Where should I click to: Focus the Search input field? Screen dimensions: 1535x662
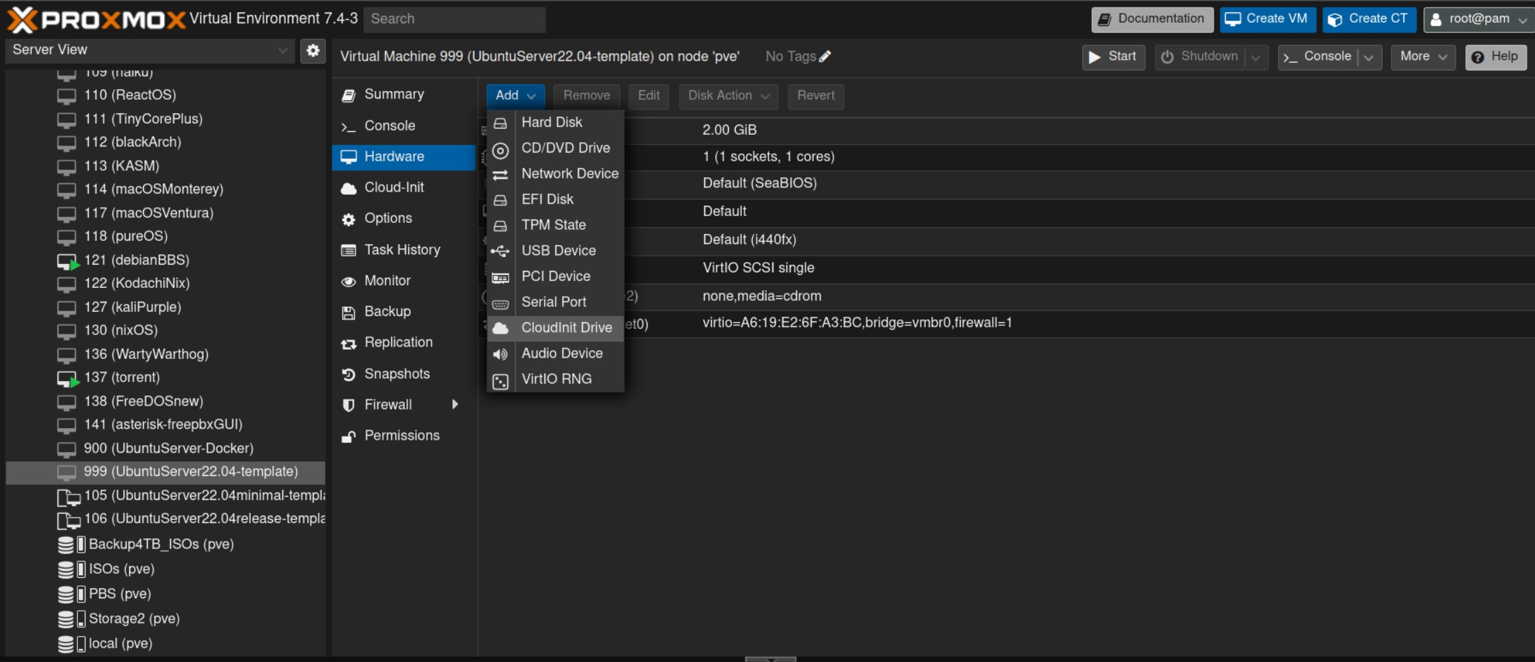click(455, 19)
